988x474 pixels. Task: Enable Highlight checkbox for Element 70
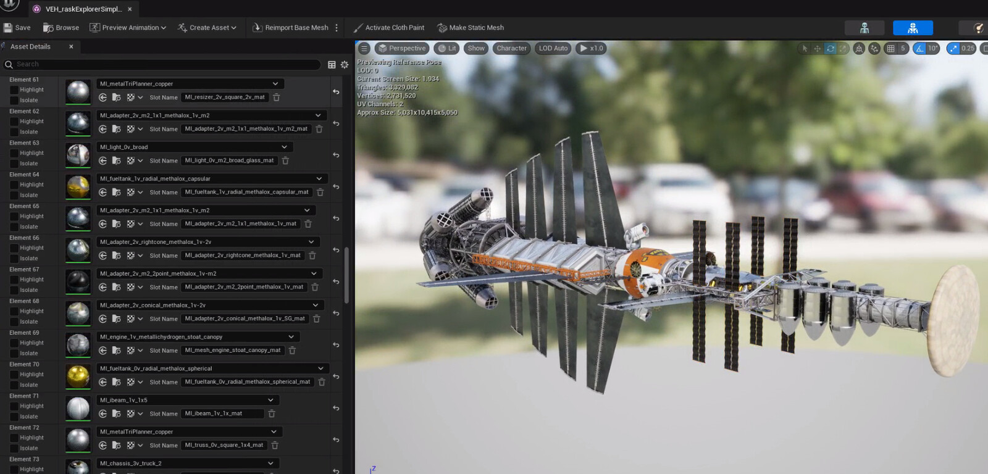(14, 375)
